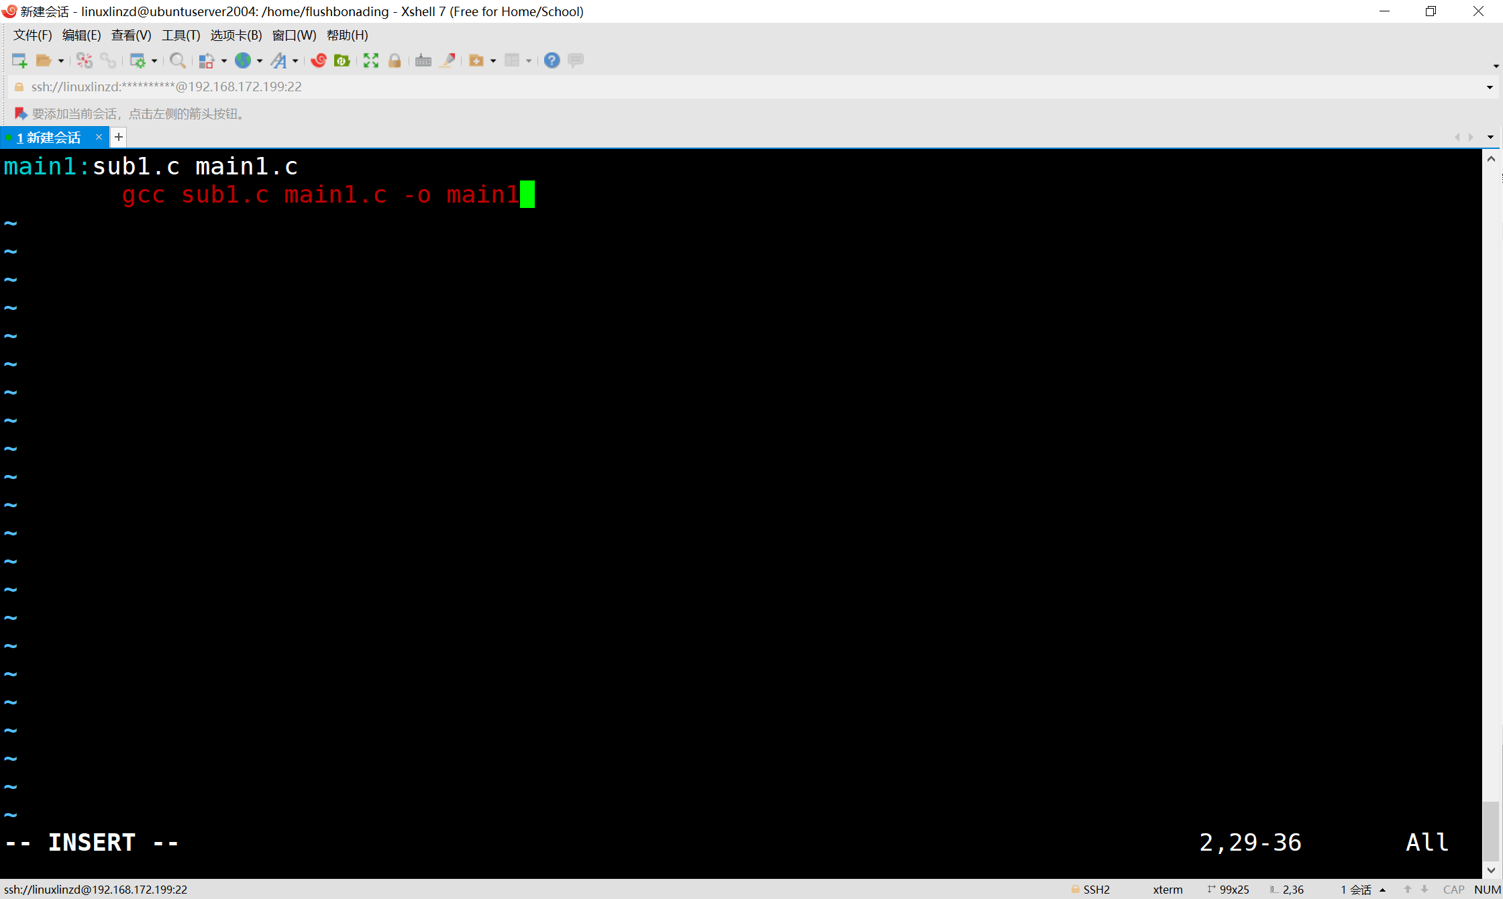Click the Highlight marker icon
1503x899 pixels.
click(448, 60)
